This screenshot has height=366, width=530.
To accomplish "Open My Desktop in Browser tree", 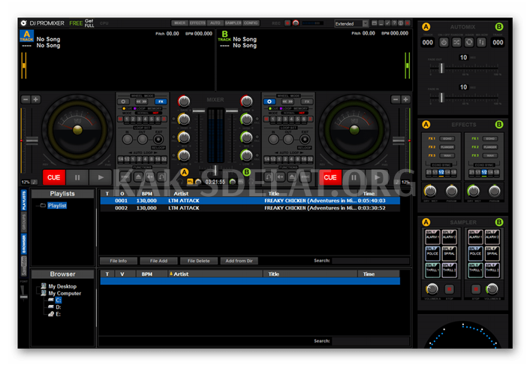I will 62,286.
